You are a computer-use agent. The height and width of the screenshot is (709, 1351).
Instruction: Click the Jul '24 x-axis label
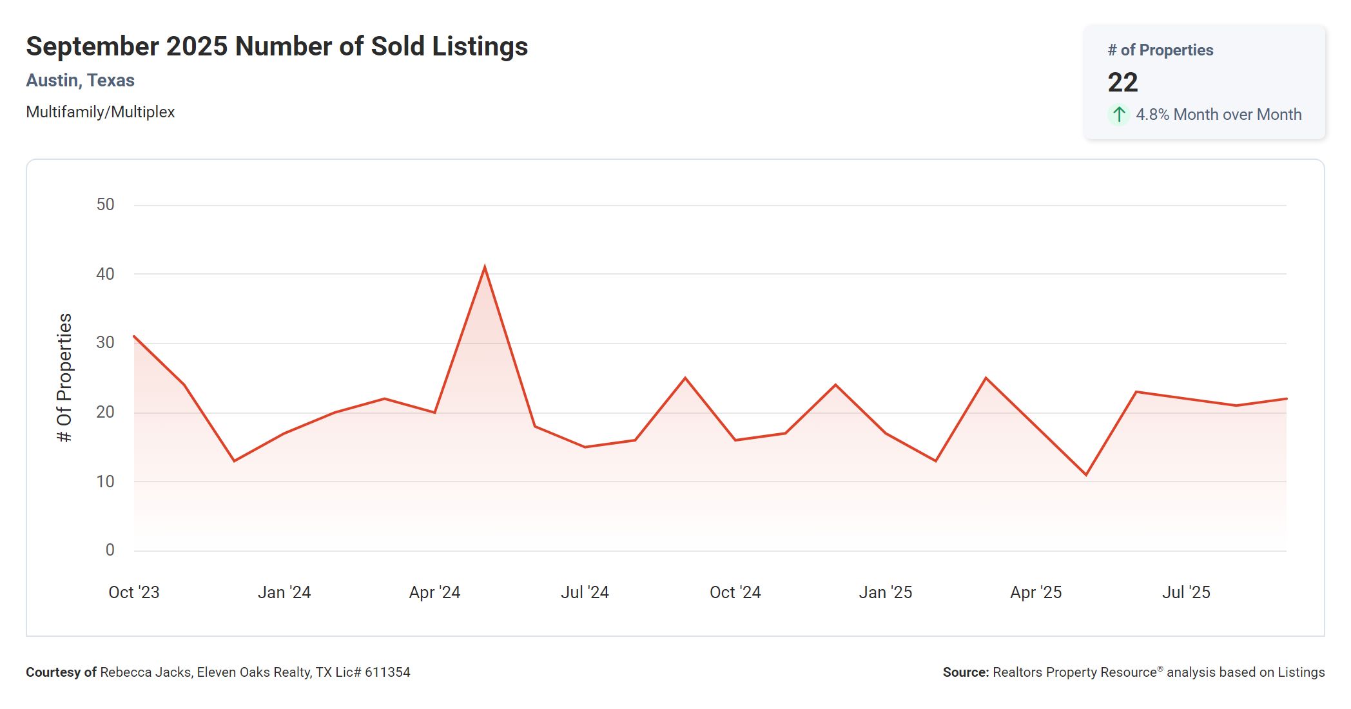point(585,592)
